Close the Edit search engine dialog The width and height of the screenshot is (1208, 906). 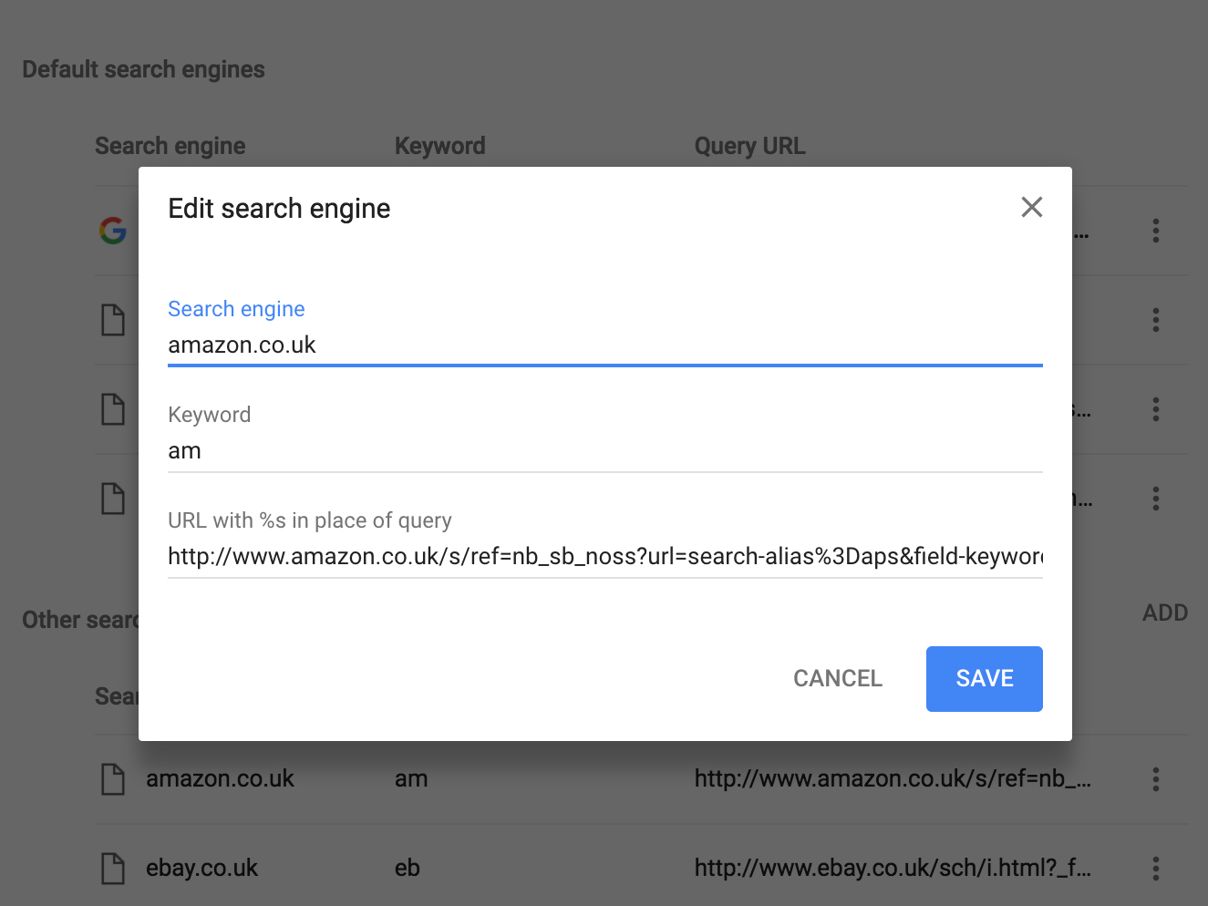1031,208
